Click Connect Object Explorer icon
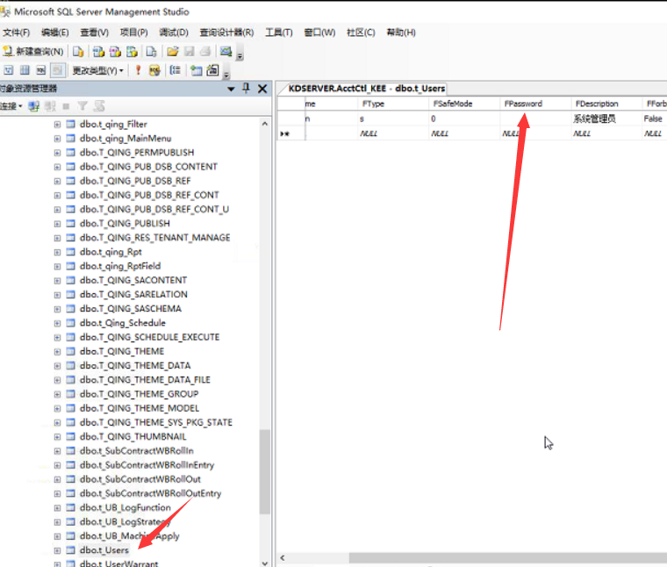Image resolution: width=667 pixels, height=567 pixels. point(34,106)
